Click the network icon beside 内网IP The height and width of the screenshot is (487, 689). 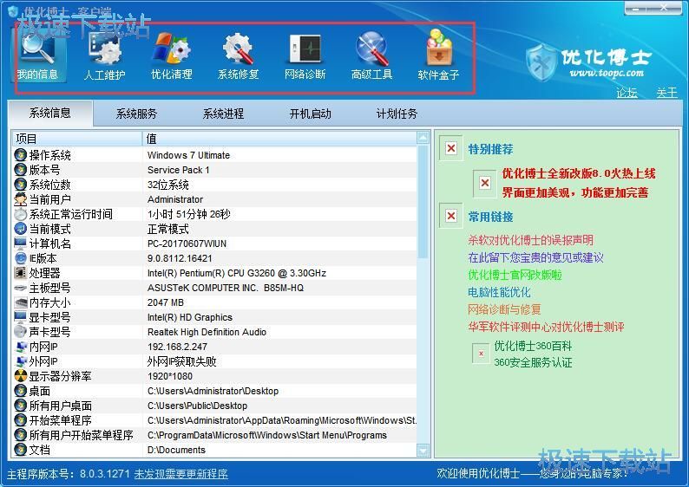tap(20, 347)
